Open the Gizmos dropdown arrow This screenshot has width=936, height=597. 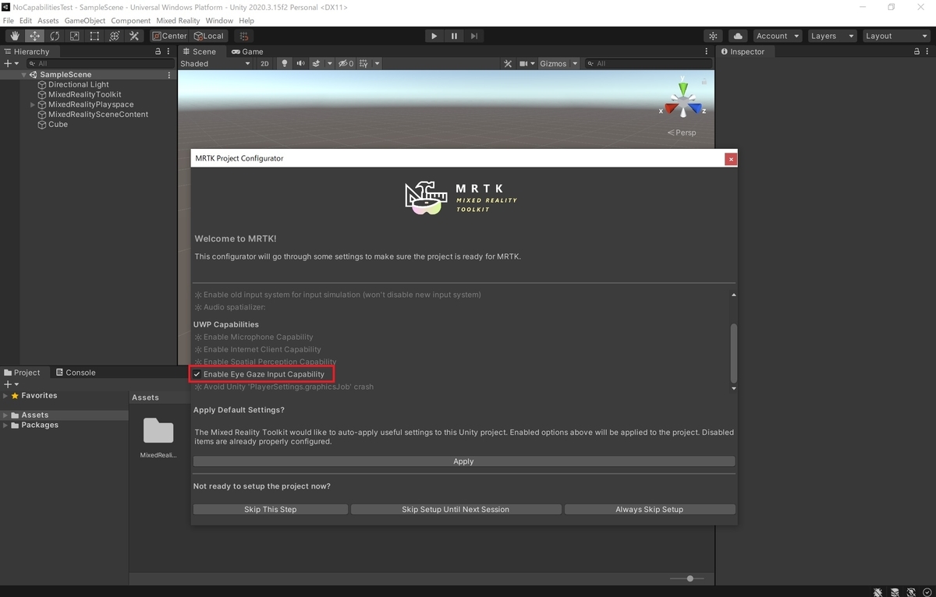pos(575,64)
